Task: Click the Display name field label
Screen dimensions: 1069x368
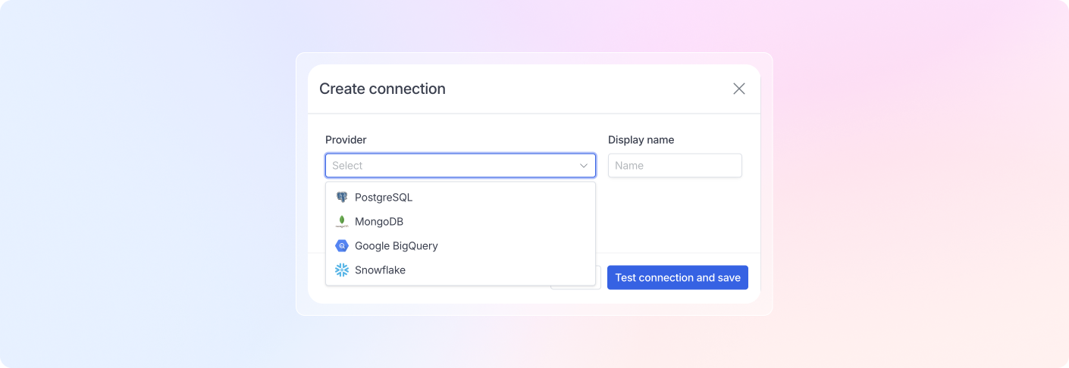Action: coord(641,140)
